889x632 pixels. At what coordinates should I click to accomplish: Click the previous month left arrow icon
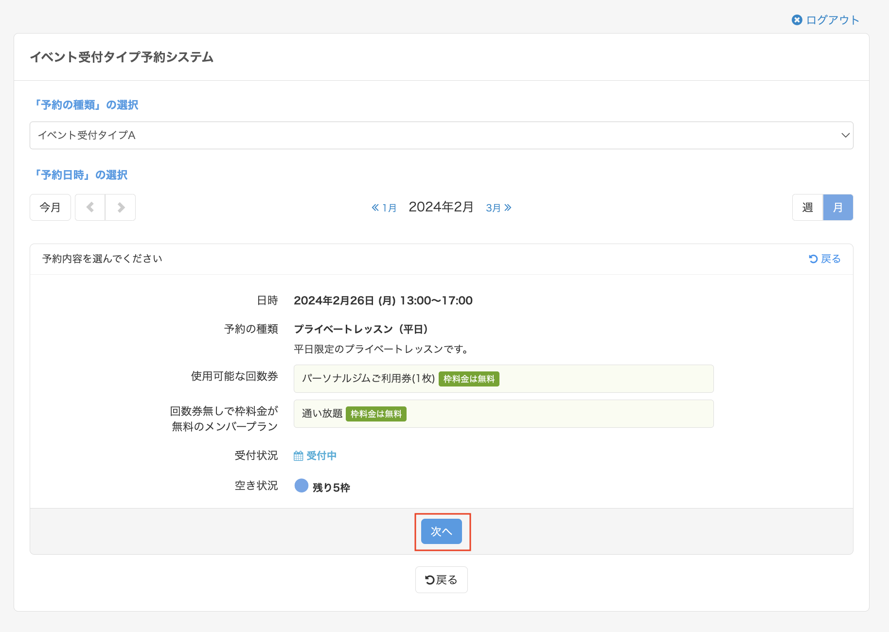(90, 208)
